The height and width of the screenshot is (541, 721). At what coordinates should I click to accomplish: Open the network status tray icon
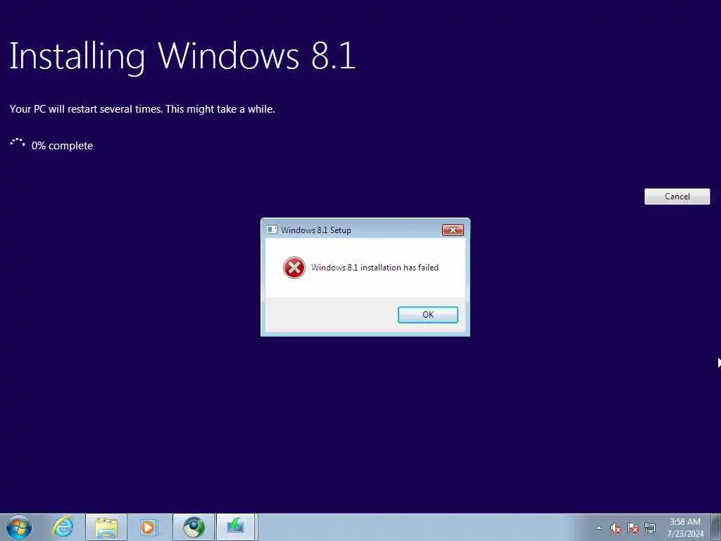tap(650, 528)
